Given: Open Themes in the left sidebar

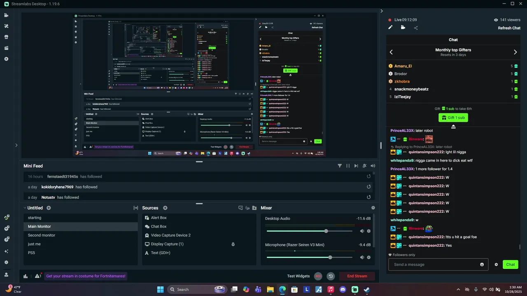Looking at the screenshot, I should [6, 26].
